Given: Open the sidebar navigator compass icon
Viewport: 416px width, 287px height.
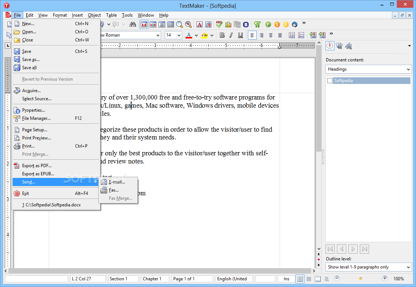Looking at the screenshot, I should click(x=330, y=46).
